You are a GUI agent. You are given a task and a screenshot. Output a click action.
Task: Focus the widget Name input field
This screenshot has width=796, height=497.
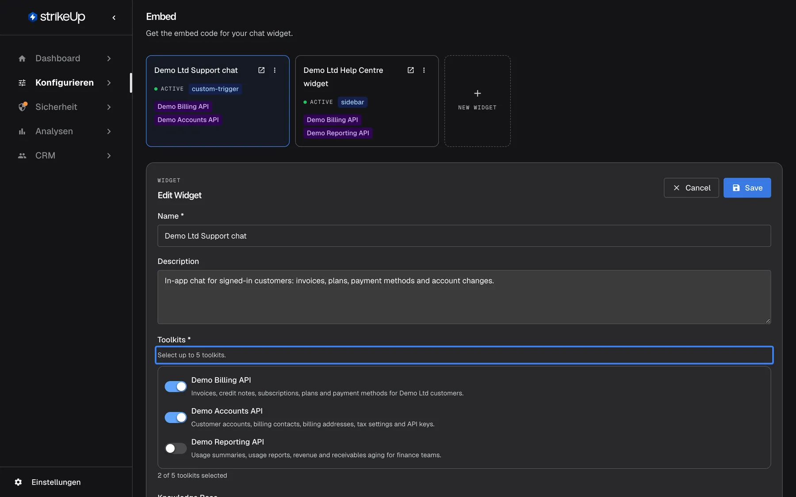pos(464,236)
